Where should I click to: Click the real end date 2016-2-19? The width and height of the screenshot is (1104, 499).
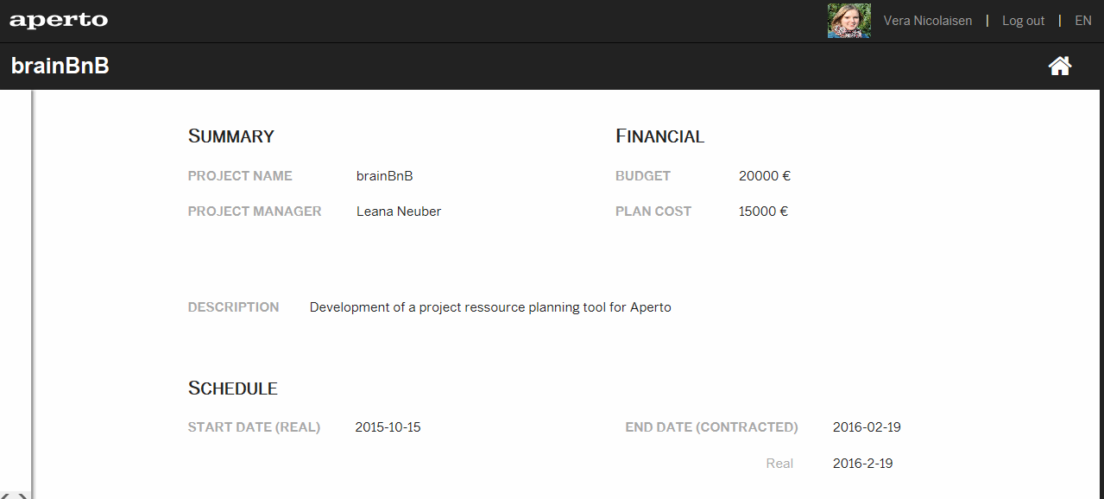click(x=862, y=464)
